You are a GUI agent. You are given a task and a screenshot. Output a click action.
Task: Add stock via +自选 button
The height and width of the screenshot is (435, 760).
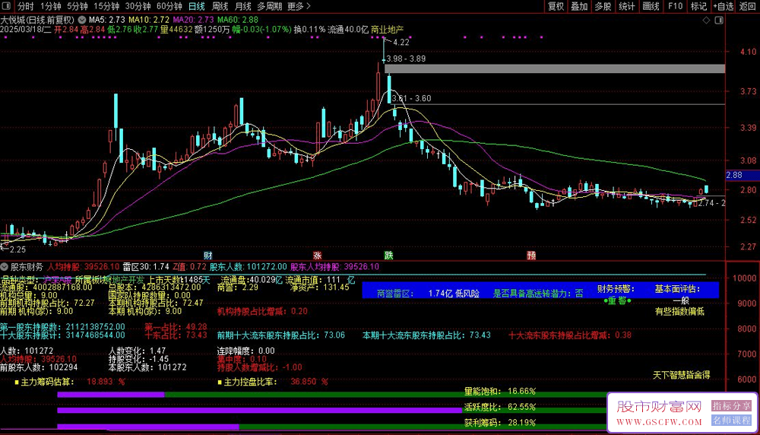720,6
